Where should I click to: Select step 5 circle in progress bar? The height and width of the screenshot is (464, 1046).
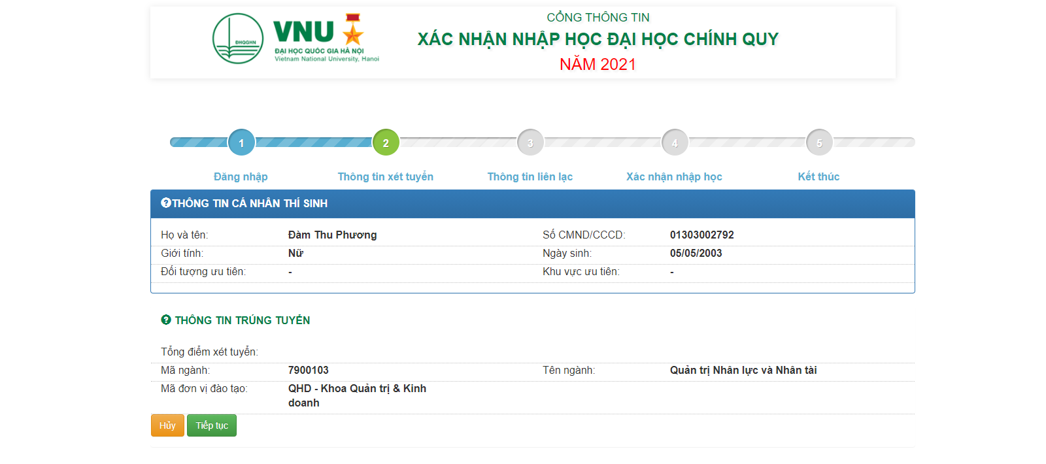pos(819,142)
